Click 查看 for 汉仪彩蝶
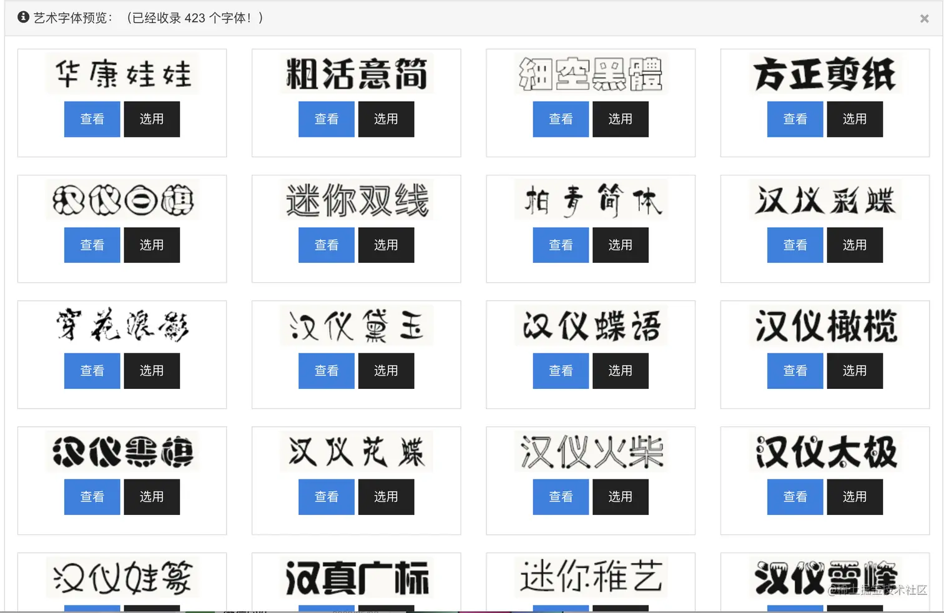The height and width of the screenshot is (613, 944). (x=795, y=245)
